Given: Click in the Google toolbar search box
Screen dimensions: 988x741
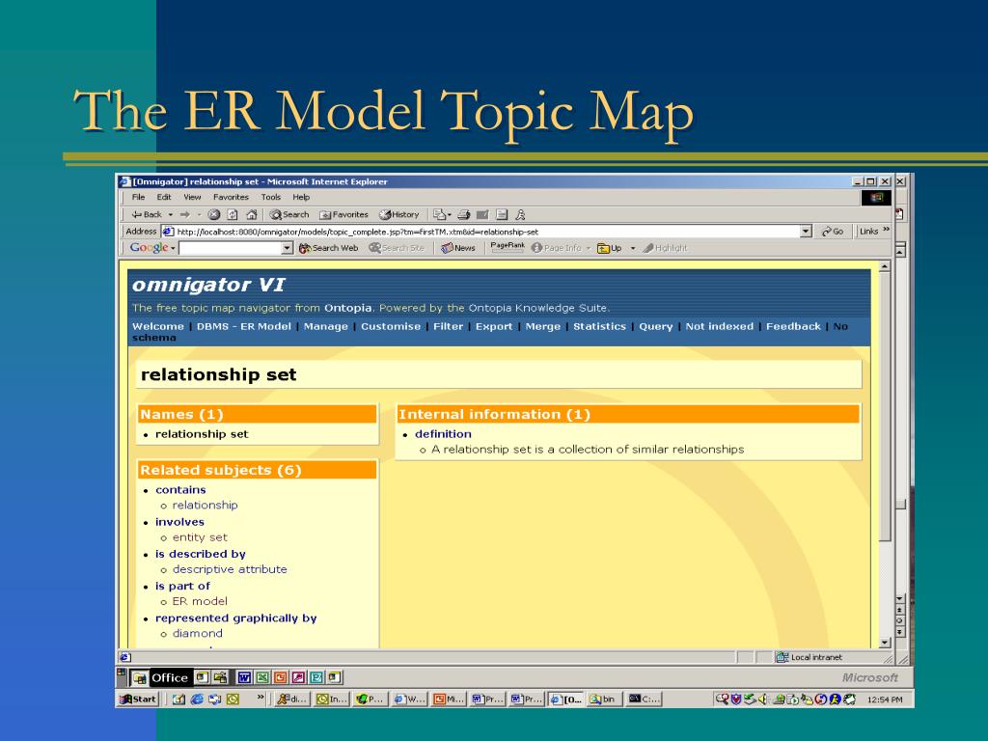Looking at the screenshot, I should [x=231, y=248].
